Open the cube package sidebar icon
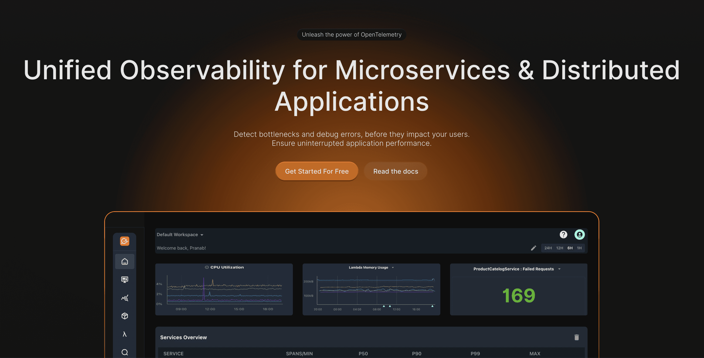Screen dimensions: 704x358 pos(125,316)
